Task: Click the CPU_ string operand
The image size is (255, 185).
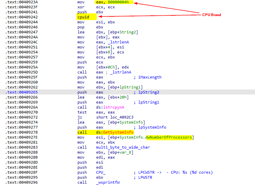Action: (101, 172)
